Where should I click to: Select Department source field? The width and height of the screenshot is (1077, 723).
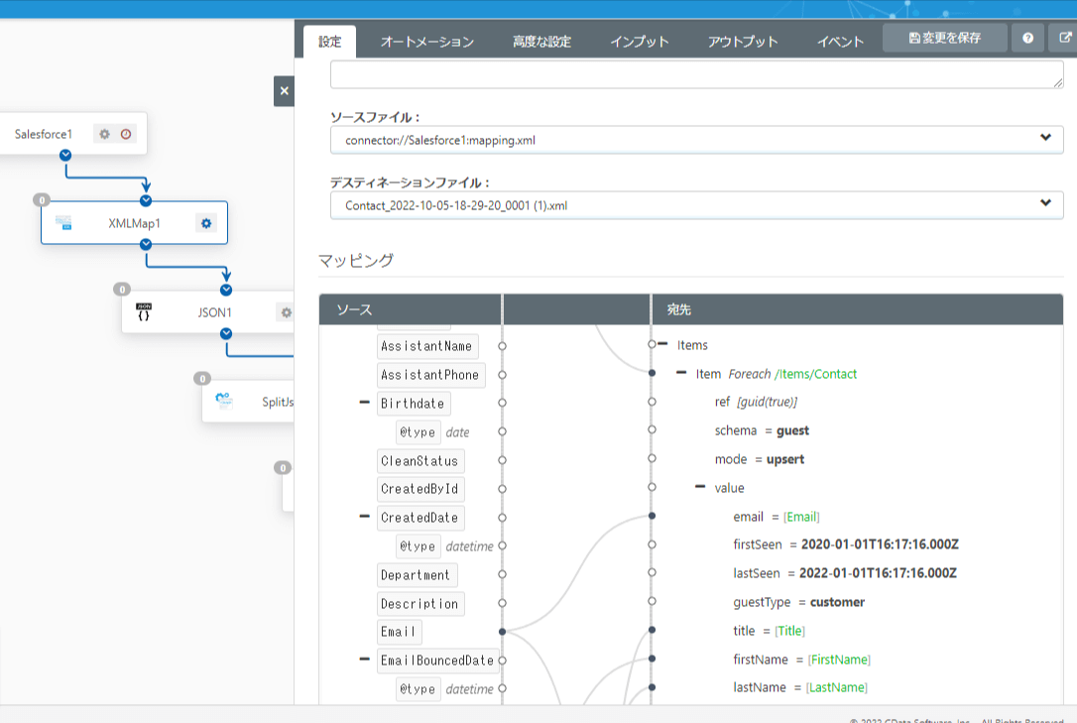tap(417, 574)
